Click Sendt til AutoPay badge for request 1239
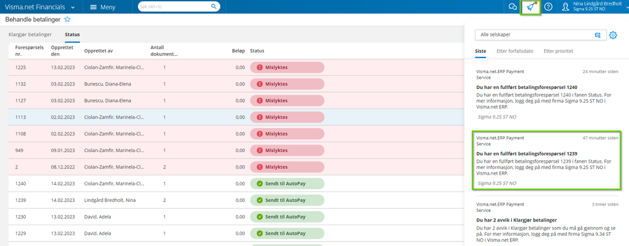 [x=287, y=200]
